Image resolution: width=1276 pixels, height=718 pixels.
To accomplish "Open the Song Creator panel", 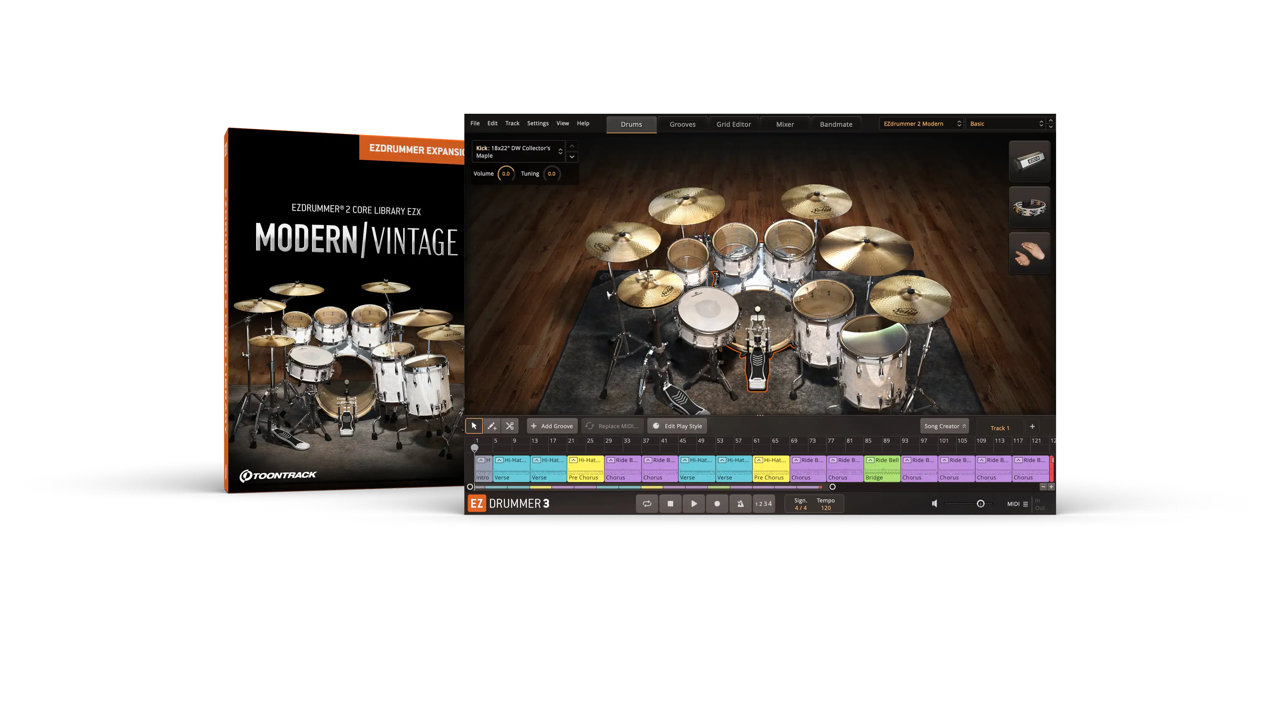I will coord(944,426).
